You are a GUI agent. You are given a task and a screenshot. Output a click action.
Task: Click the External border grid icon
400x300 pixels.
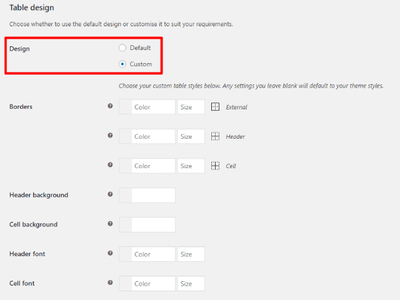click(x=216, y=107)
